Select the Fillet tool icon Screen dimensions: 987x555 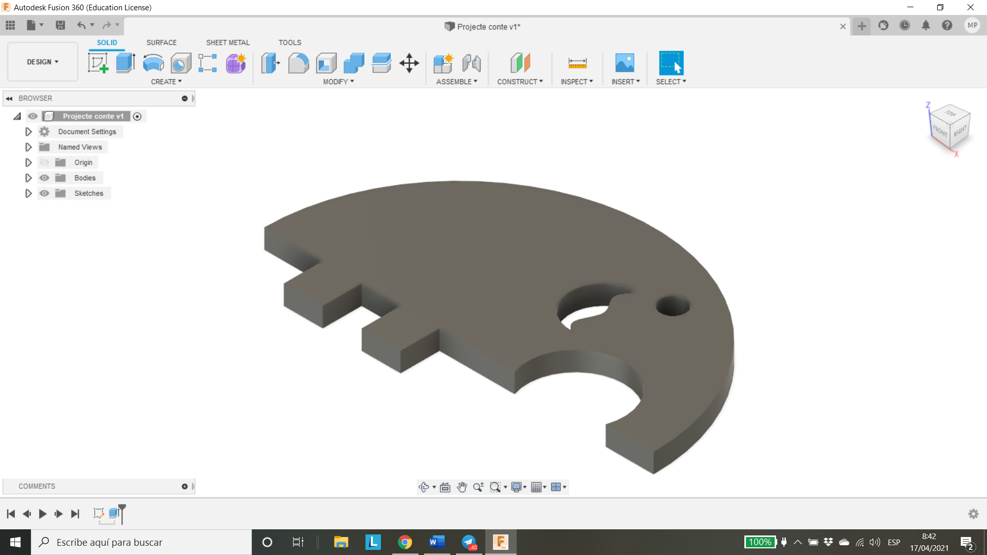pos(298,62)
